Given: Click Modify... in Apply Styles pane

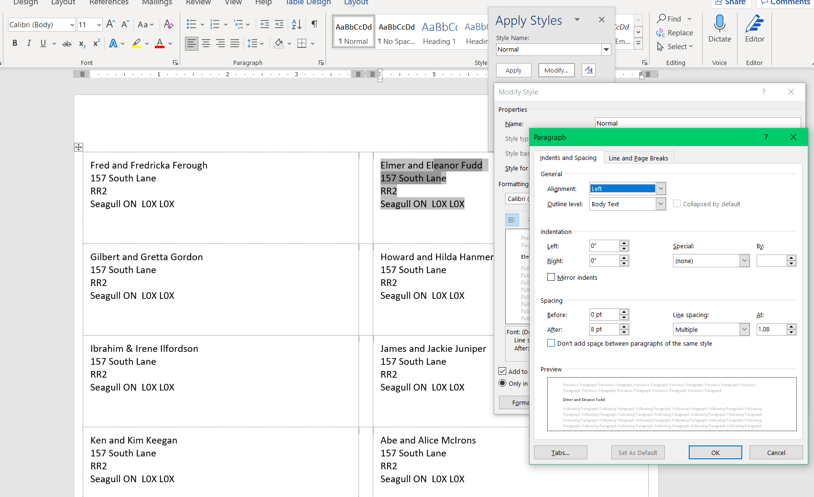Looking at the screenshot, I should coord(556,70).
